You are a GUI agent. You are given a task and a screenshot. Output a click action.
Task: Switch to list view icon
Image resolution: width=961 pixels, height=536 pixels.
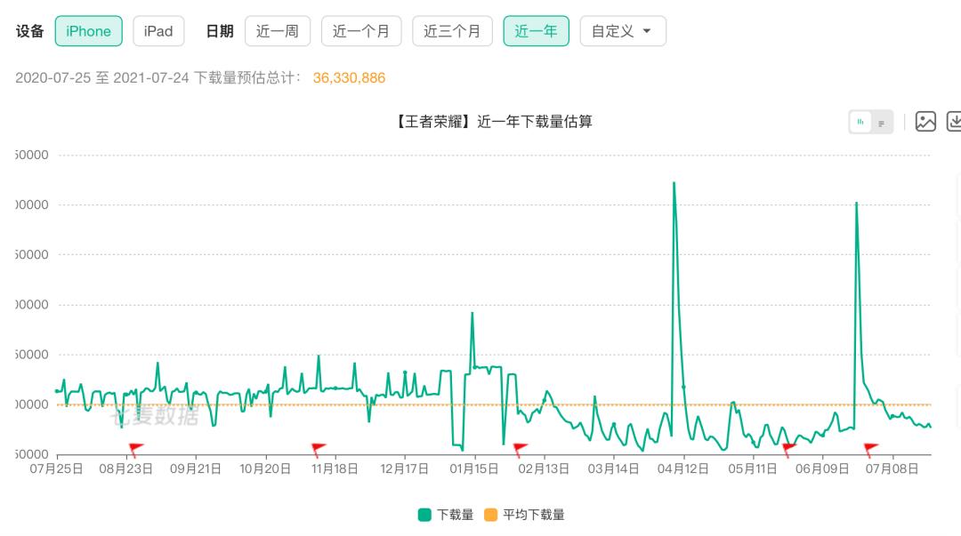[x=881, y=123]
